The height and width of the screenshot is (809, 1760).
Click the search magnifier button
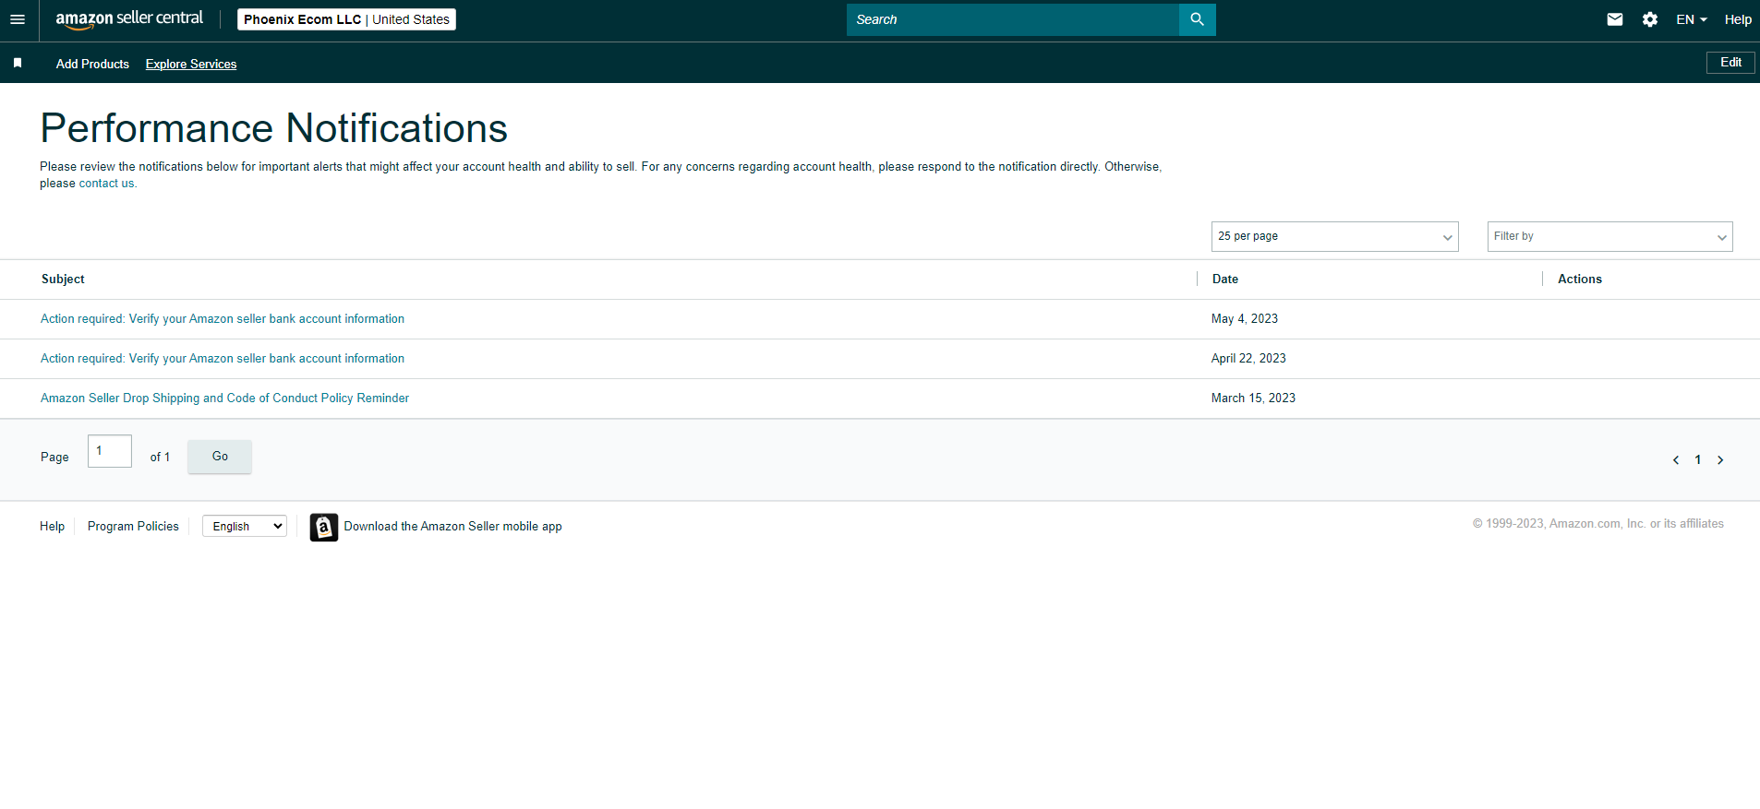[1197, 19]
